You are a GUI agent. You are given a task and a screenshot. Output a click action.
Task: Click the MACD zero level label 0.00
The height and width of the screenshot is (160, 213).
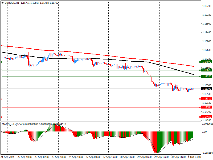tap(204, 131)
